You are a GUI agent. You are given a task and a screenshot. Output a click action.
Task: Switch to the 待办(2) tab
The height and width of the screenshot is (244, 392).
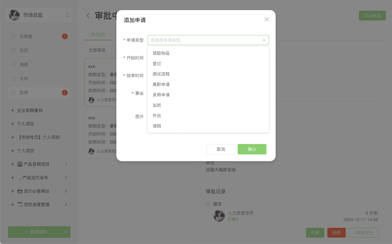tap(98, 35)
